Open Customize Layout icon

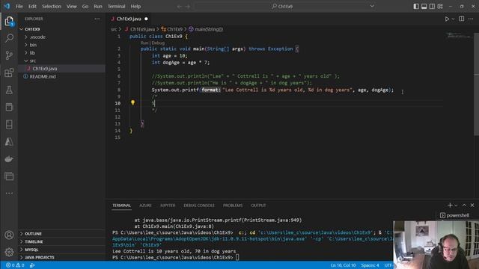pos(440,6)
